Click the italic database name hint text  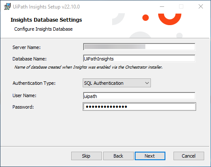point(88,67)
